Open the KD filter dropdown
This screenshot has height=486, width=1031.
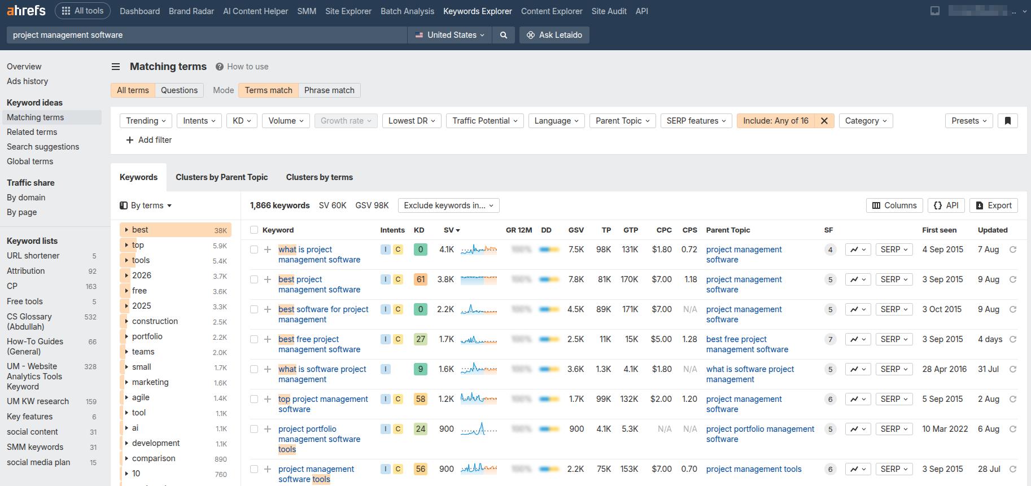click(242, 121)
